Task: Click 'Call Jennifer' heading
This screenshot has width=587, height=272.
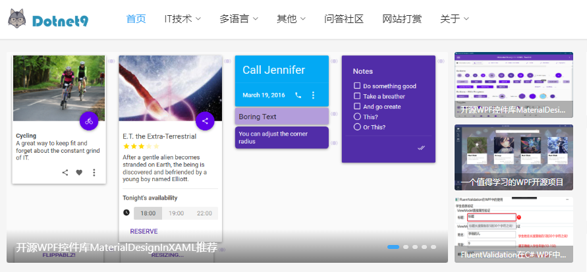Action: tap(273, 70)
